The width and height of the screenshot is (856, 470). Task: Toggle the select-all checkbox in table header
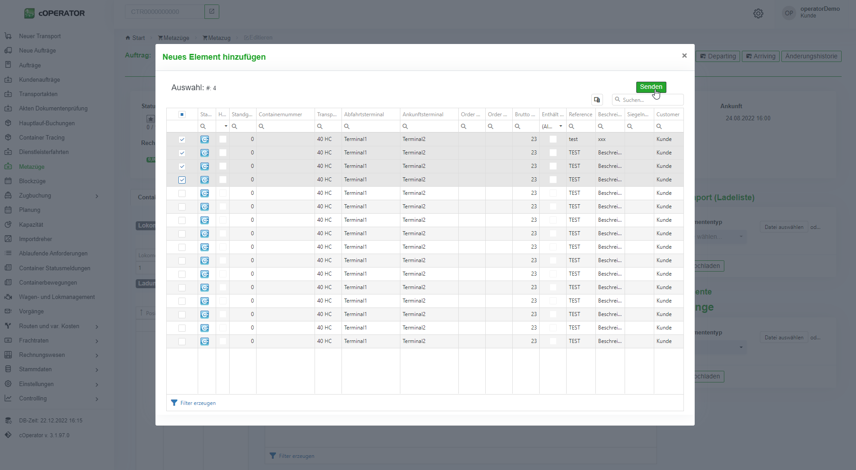pyautogui.click(x=182, y=114)
